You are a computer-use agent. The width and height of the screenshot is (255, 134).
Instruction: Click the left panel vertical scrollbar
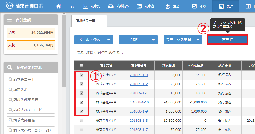tap(64, 54)
